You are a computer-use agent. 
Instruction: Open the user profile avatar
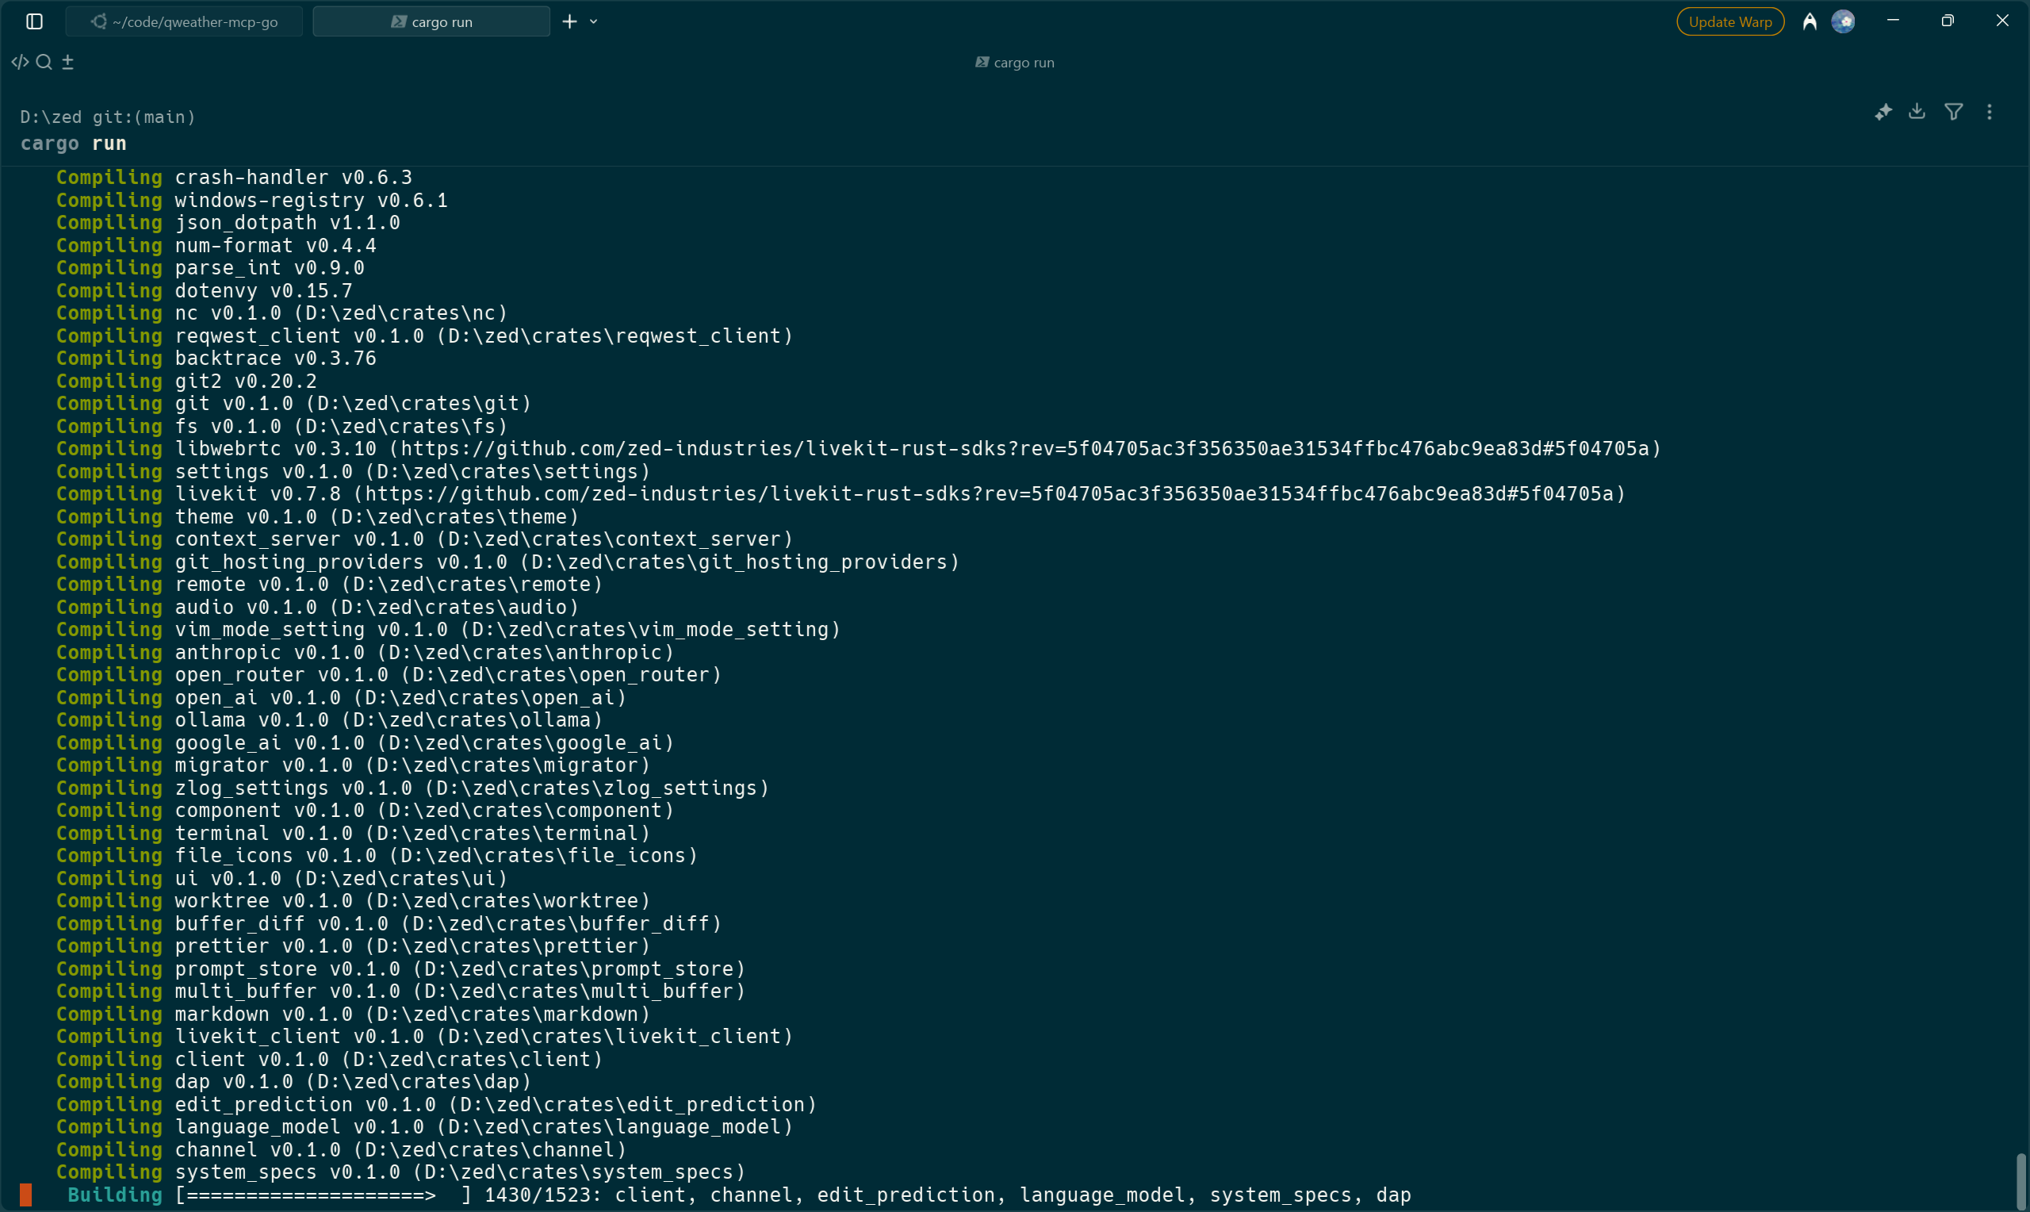tap(1843, 21)
